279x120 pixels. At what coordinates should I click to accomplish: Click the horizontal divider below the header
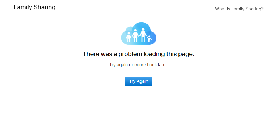click(x=139, y=14)
